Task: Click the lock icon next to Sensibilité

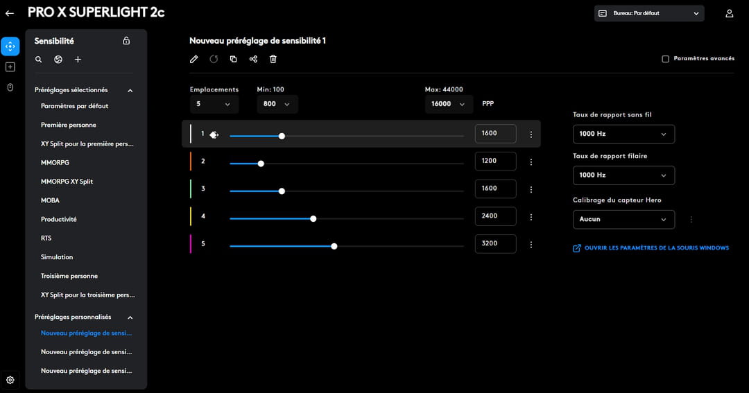Action: (126, 41)
